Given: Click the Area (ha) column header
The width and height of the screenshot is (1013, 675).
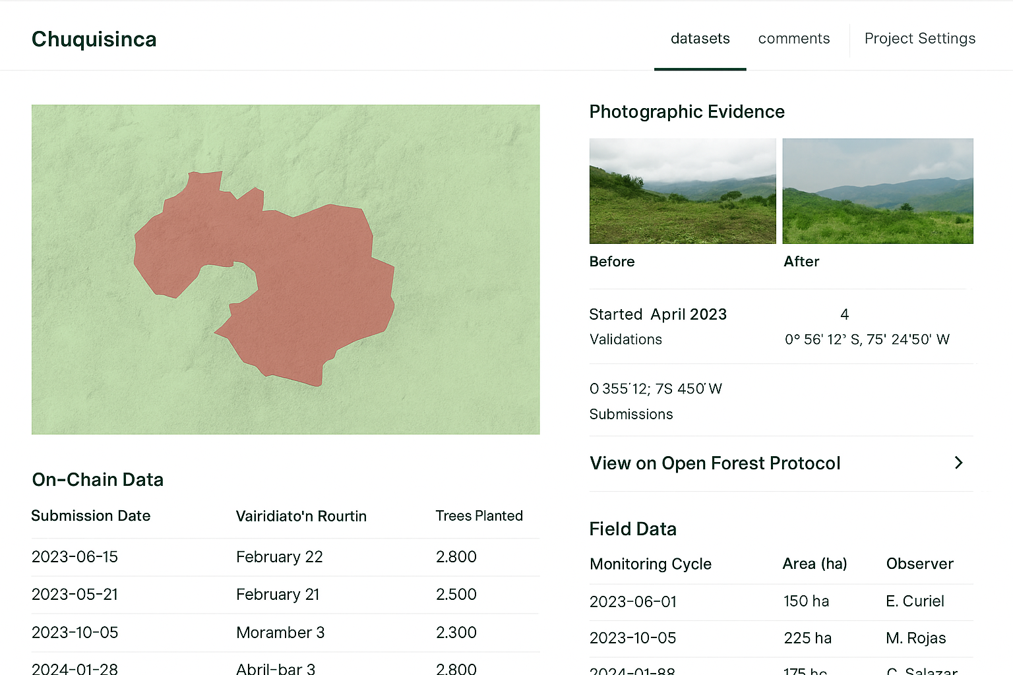Looking at the screenshot, I should pyautogui.click(x=814, y=564).
